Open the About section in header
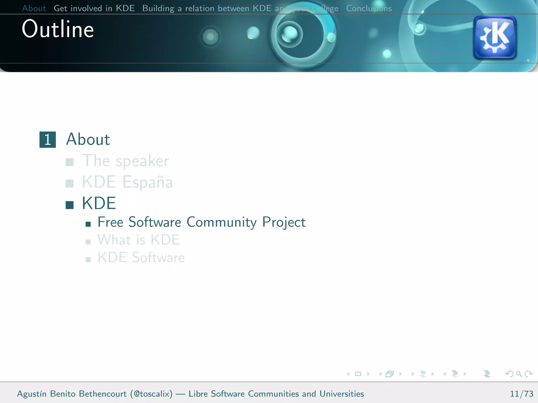 click(34, 8)
